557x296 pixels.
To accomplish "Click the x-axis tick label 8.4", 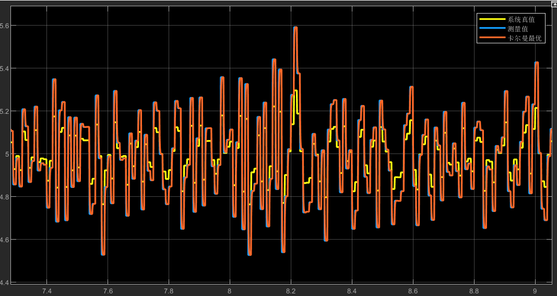I will click(x=352, y=290).
